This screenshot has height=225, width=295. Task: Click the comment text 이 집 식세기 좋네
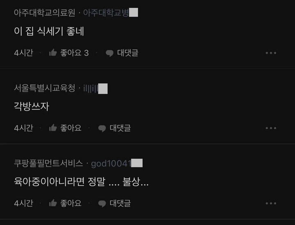pos(49,31)
